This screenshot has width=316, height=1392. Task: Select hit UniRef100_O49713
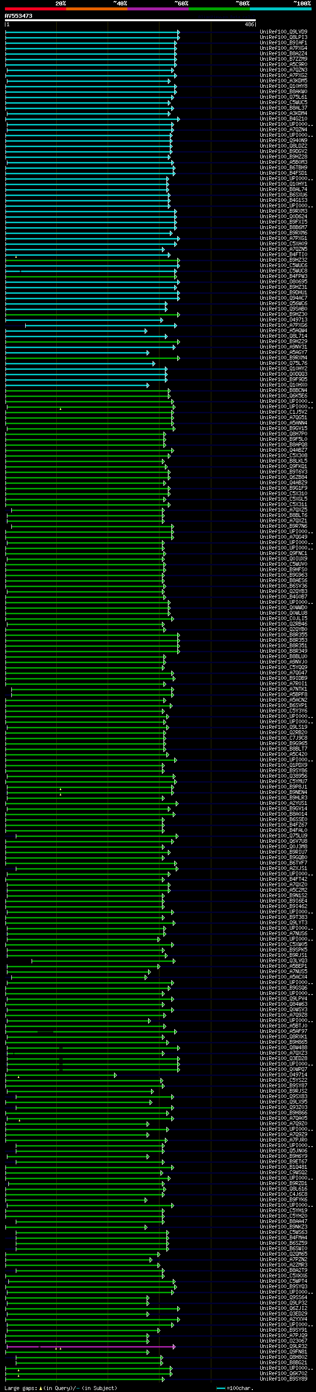point(283,319)
